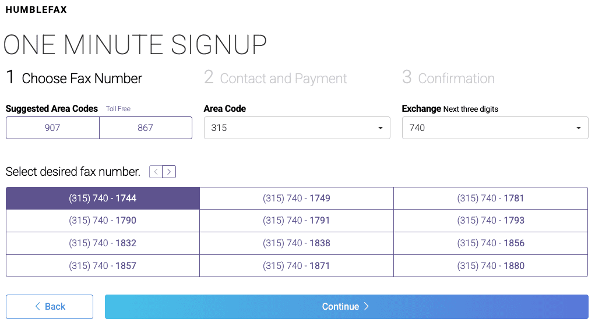Select suggested area code 907
595x326 pixels.
(52, 128)
